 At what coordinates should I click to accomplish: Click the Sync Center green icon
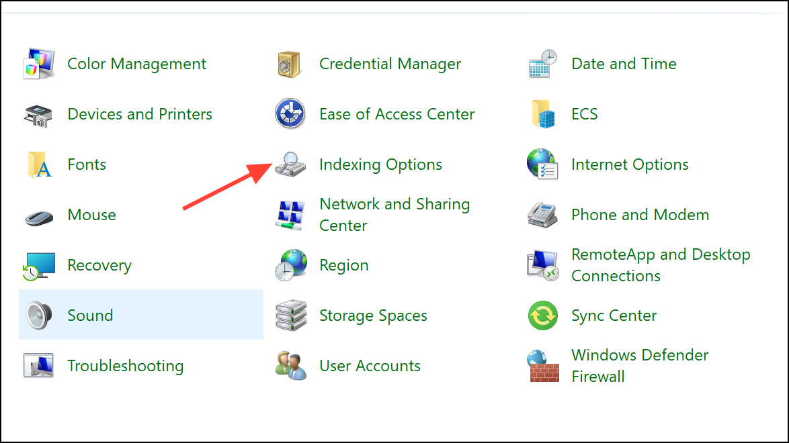click(543, 315)
